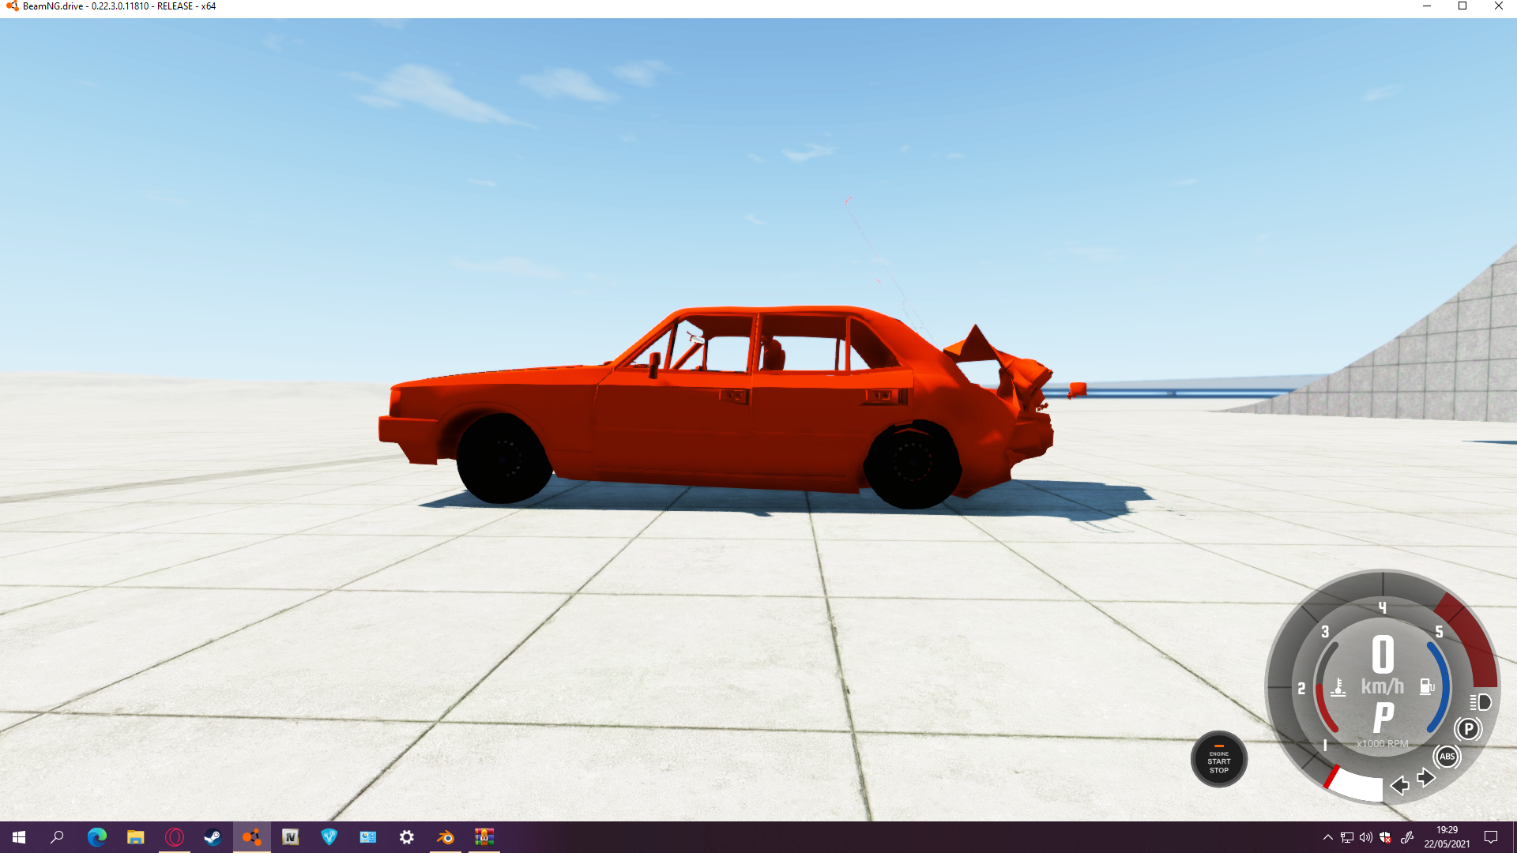This screenshot has width=1517, height=853.
Task: Switch to BeamNG.drive taskbar icon
Action: tap(251, 837)
